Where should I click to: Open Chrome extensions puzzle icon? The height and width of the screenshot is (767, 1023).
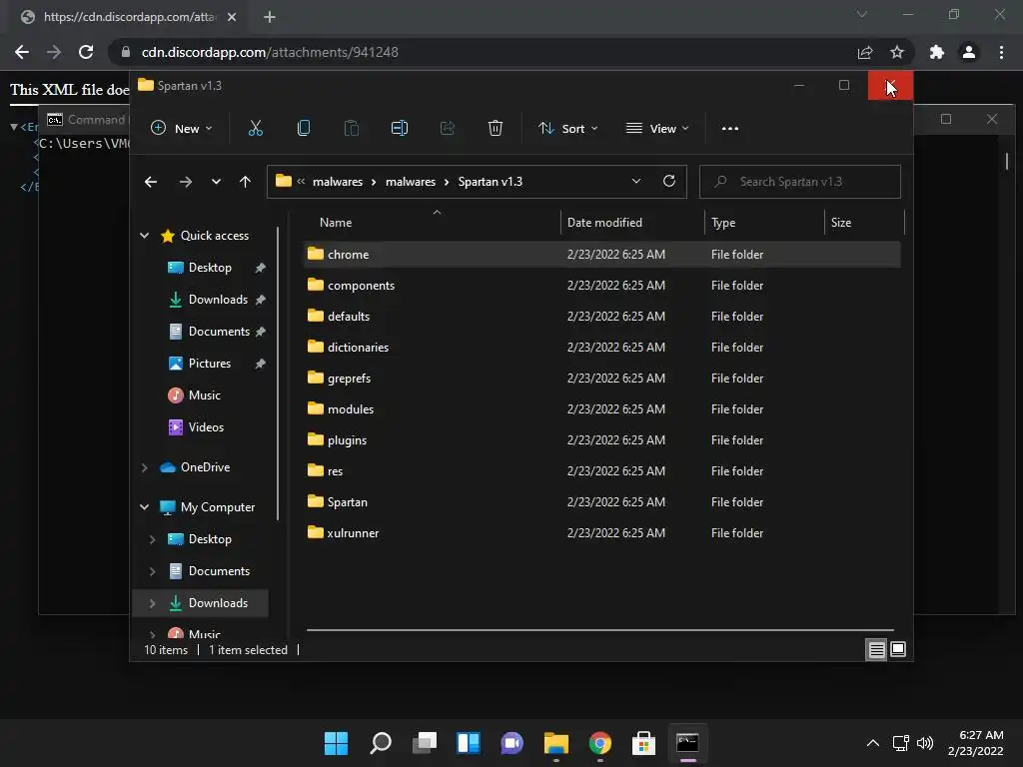pyautogui.click(x=937, y=52)
